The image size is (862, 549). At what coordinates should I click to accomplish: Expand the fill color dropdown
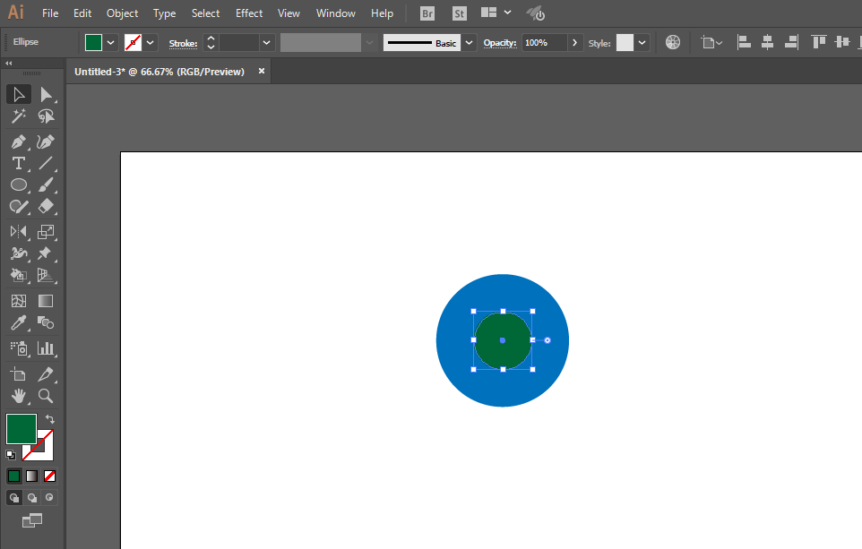pyautogui.click(x=111, y=42)
